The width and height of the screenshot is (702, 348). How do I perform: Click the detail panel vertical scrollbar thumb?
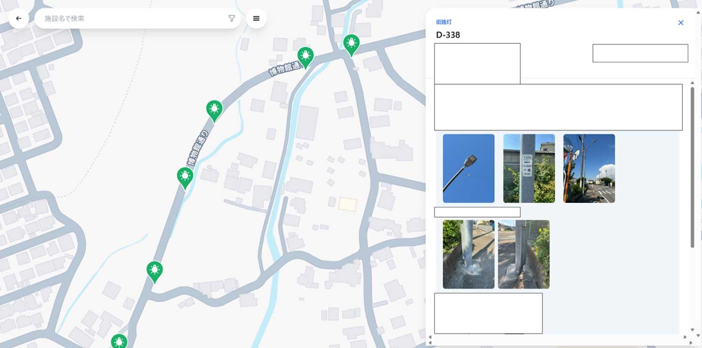[692, 167]
